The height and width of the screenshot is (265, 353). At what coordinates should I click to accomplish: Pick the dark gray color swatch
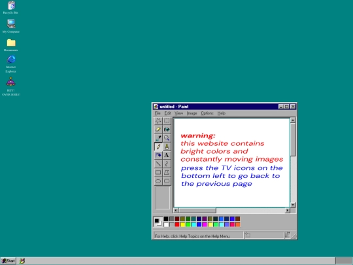pyautogui.click(x=171, y=219)
